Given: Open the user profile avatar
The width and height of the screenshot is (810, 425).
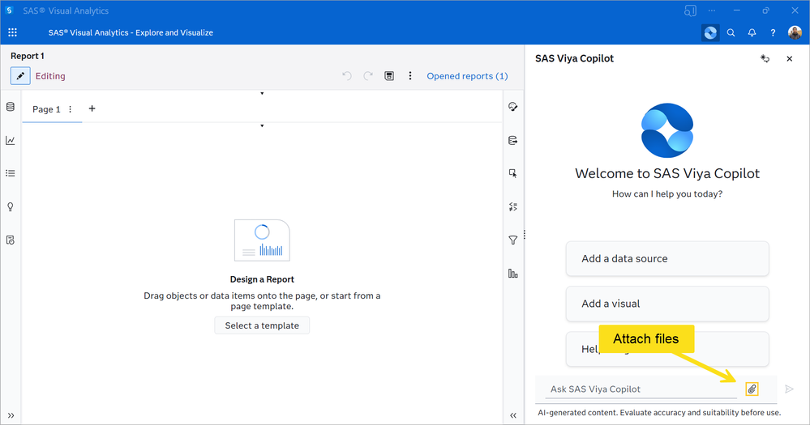Looking at the screenshot, I should click(795, 32).
